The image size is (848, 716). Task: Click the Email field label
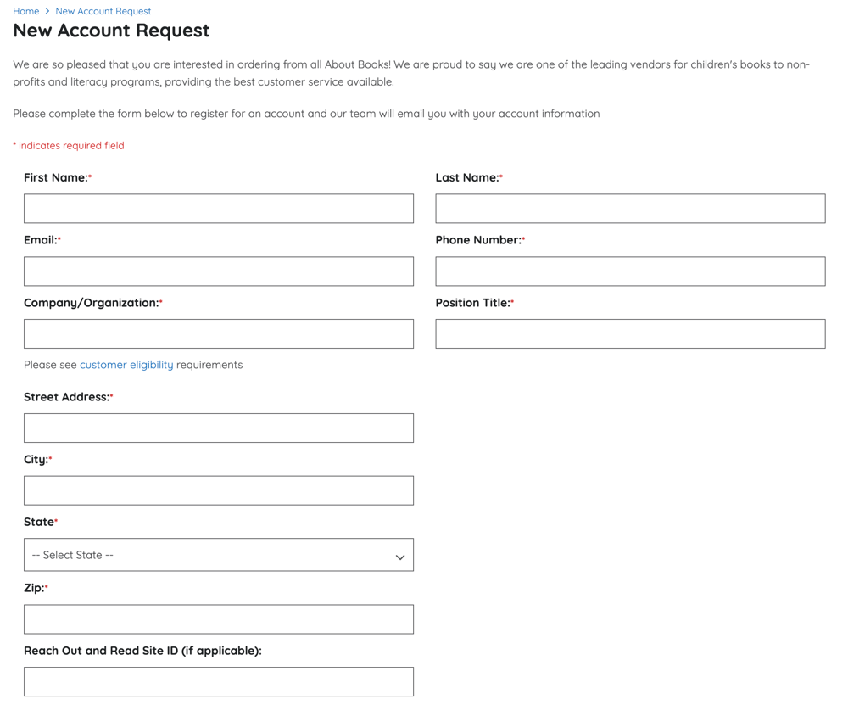coord(40,240)
